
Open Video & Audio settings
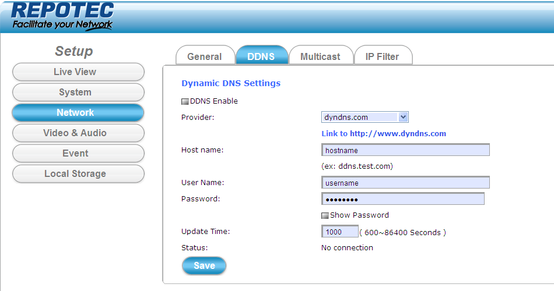[78, 133]
